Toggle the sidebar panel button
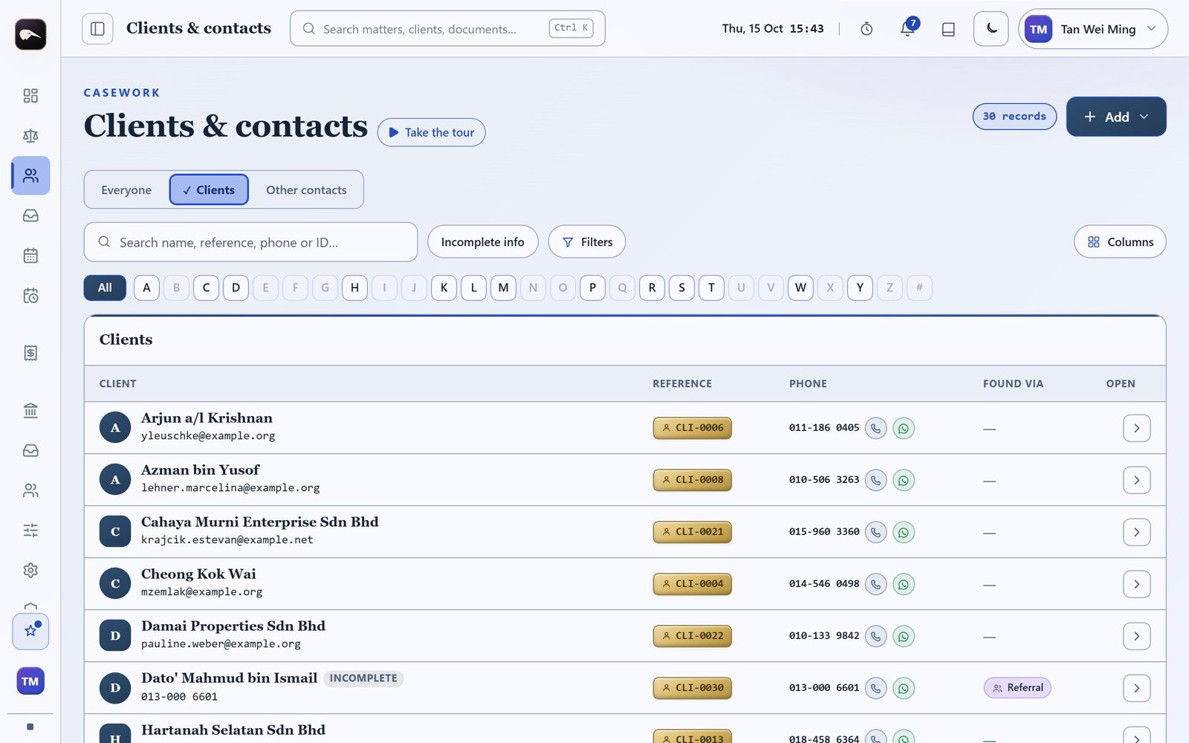 point(97,29)
